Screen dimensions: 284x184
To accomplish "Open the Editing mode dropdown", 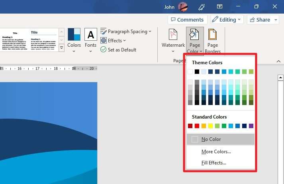I will coord(227,20).
